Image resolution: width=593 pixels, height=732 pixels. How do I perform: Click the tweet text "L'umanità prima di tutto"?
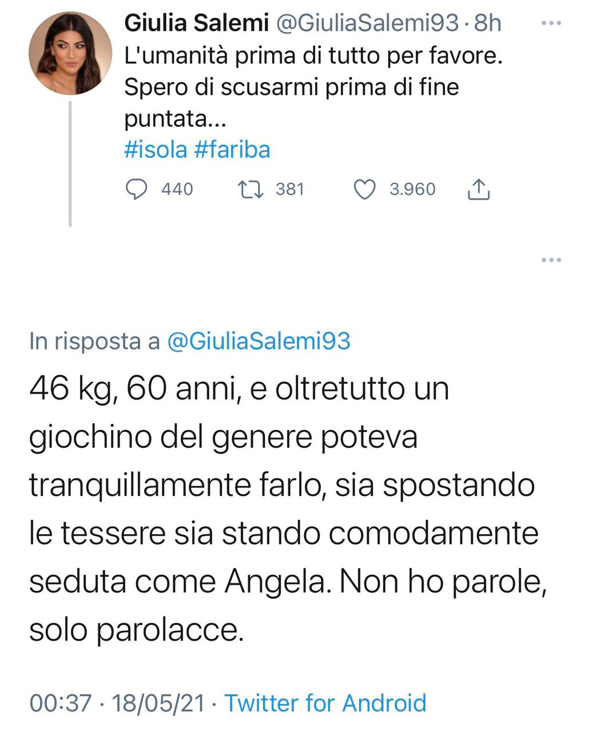click(x=313, y=57)
